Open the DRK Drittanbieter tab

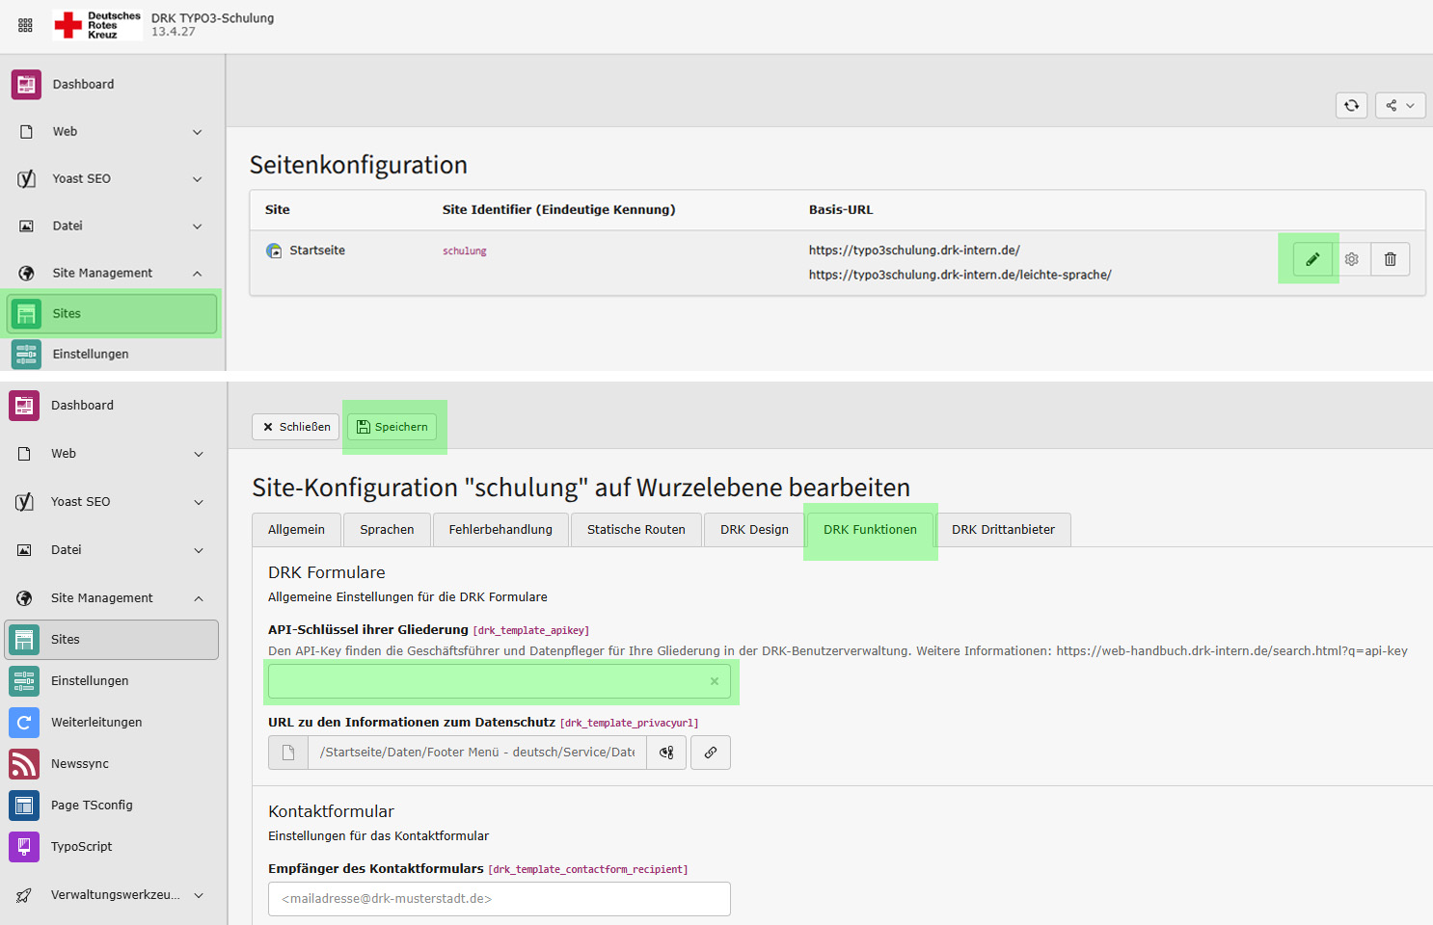(x=1003, y=530)
